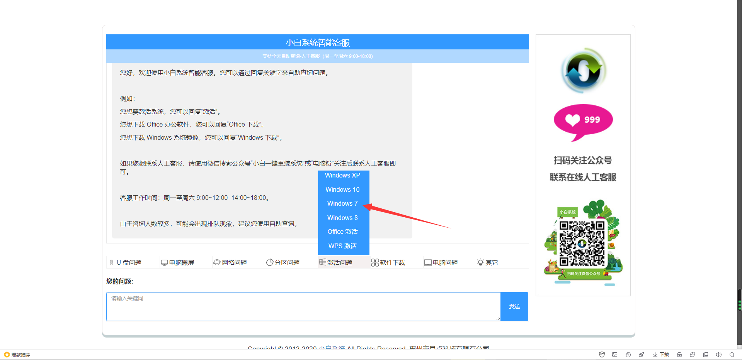Image resolution: width=742 pixels, height=360 pixels.
Task: Choose Office 激活 from the popup list
Action: [x=342, y=232]
